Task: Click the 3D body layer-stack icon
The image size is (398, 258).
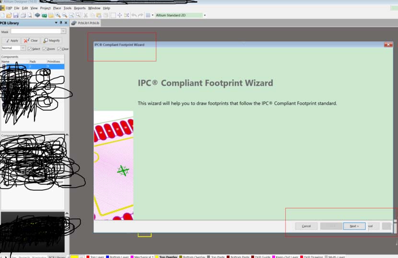Action: click(37, 15)
